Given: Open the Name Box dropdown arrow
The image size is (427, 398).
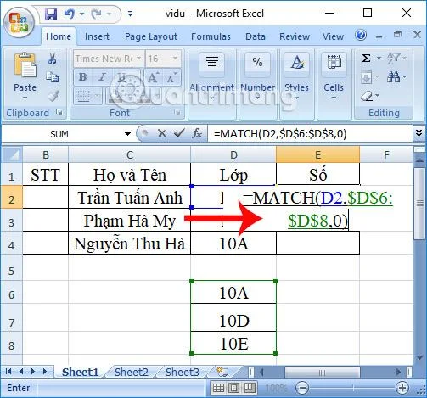Looking at the screenshot, I should 127,134.
